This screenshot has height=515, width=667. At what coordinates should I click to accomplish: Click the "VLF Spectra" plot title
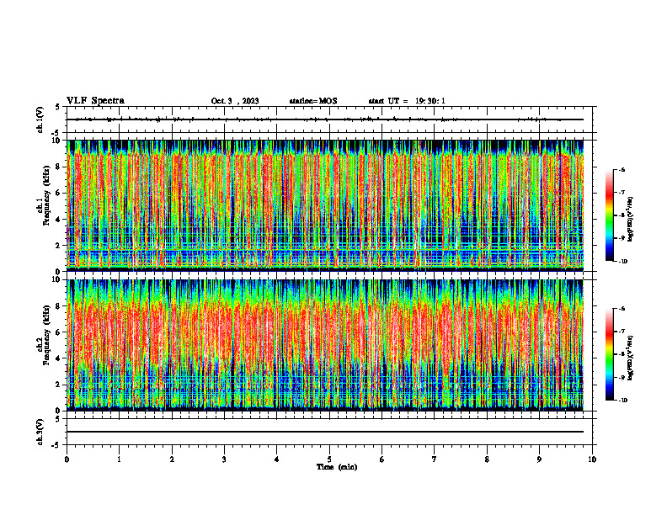95,101
